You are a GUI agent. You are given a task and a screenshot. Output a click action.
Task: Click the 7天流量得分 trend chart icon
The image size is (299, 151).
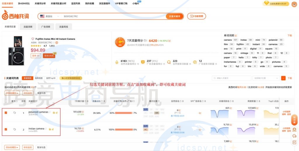coord(170,41)
